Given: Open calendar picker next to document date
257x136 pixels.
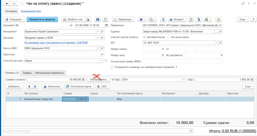Looking at the screenshot, I should coord(107,25).
